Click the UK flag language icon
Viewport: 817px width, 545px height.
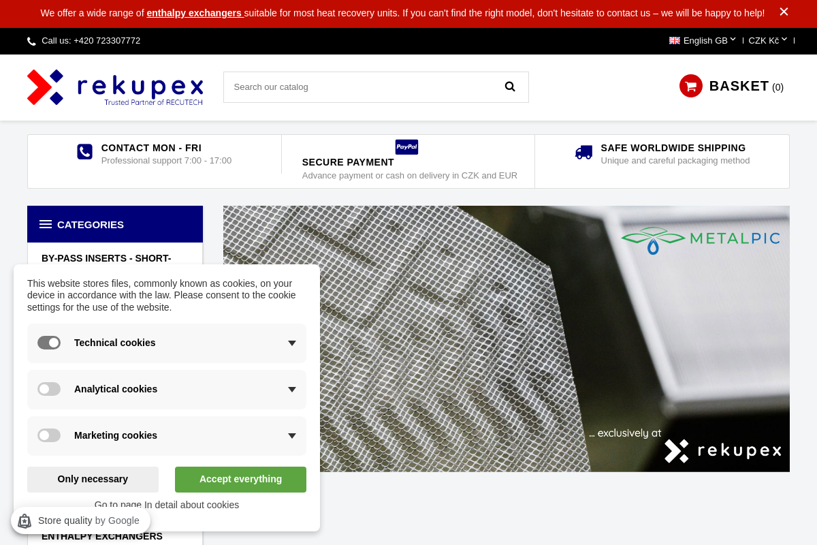tap(674, 40)
